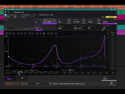
Task: Adjust the Mix 100% purple slider
Action: click(x=109, y=23)
